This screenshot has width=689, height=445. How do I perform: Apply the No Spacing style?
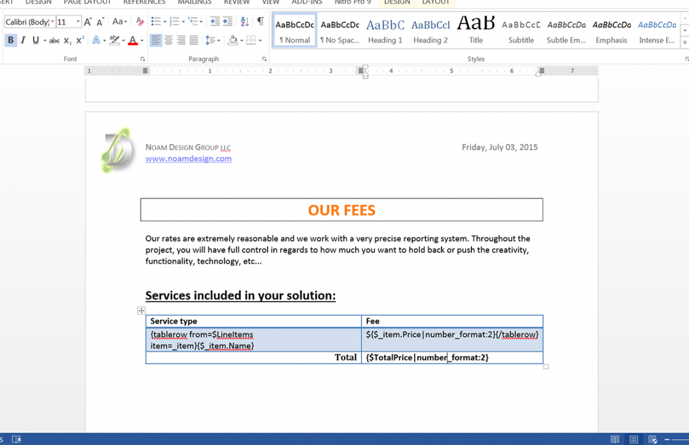[x=340, y=31]
